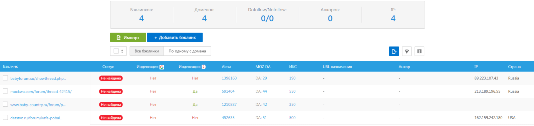The height and width of the screenshot is (126, 534).
Task: Sort by the Страна column header
Action: pos(514,67)
